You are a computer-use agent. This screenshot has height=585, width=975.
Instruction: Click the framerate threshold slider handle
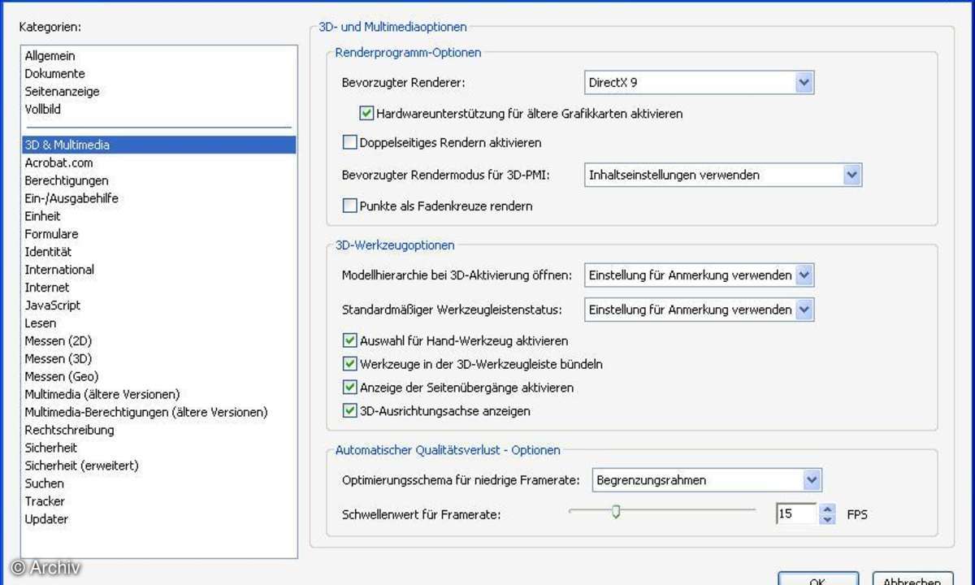click(x=616, y=511)
